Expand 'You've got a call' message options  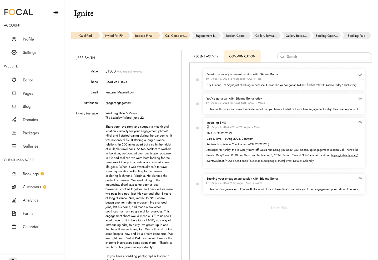[360, 98]
